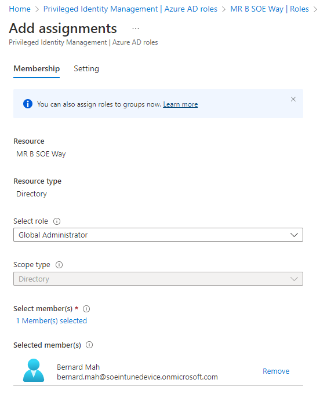
Task: Open the Select role dropdown
Action: click(x=158, y=235)
